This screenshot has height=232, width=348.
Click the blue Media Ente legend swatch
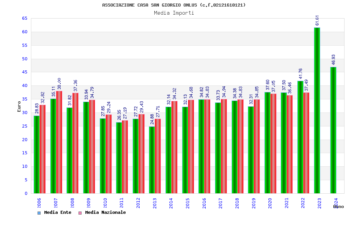pos(39,213)
